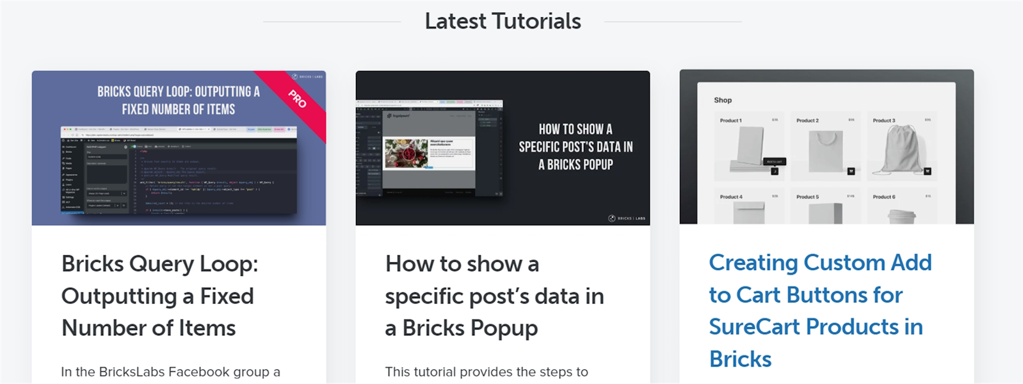The height and width of the screenshot is (384, 1023).
Task: Open Creating Custom Add to Cart Buttons link
Action: point(819,310)
